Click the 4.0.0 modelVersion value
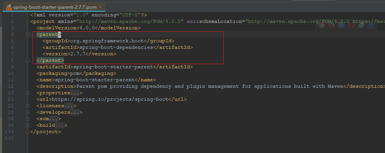The height and width of the screenshot is (153, 385). pos(87,28)
